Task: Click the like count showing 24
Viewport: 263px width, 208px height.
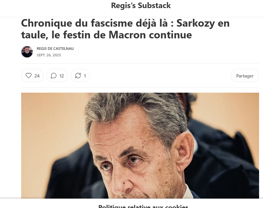Action: (x=37, y=76)
